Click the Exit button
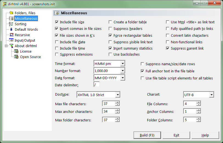Viewport: 223px width, 143px height. pyautogui.click(x=176, y=135)
